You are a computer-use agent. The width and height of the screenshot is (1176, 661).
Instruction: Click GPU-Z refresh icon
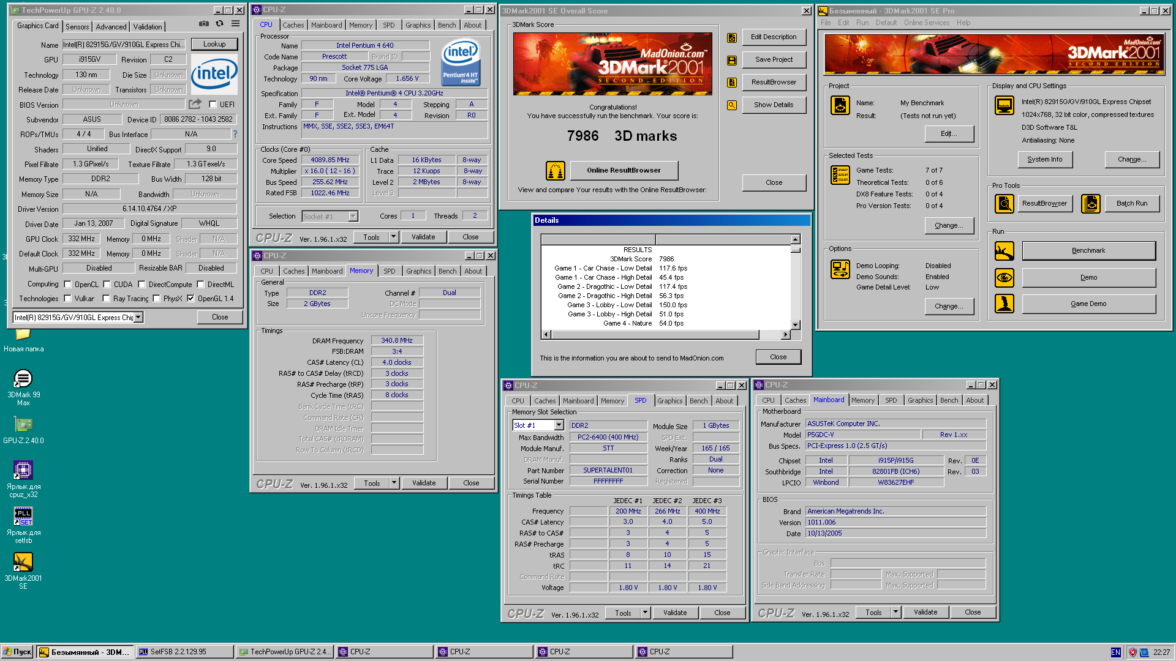pyautogui.click(x=219, y=24)
